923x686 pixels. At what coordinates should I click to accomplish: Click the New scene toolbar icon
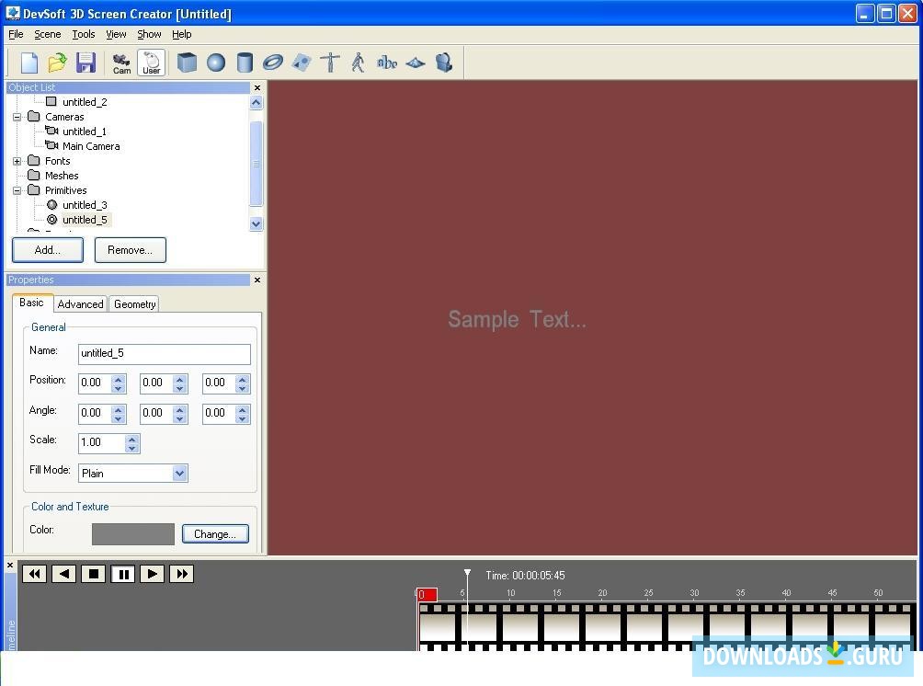click(x=28, y=63)
